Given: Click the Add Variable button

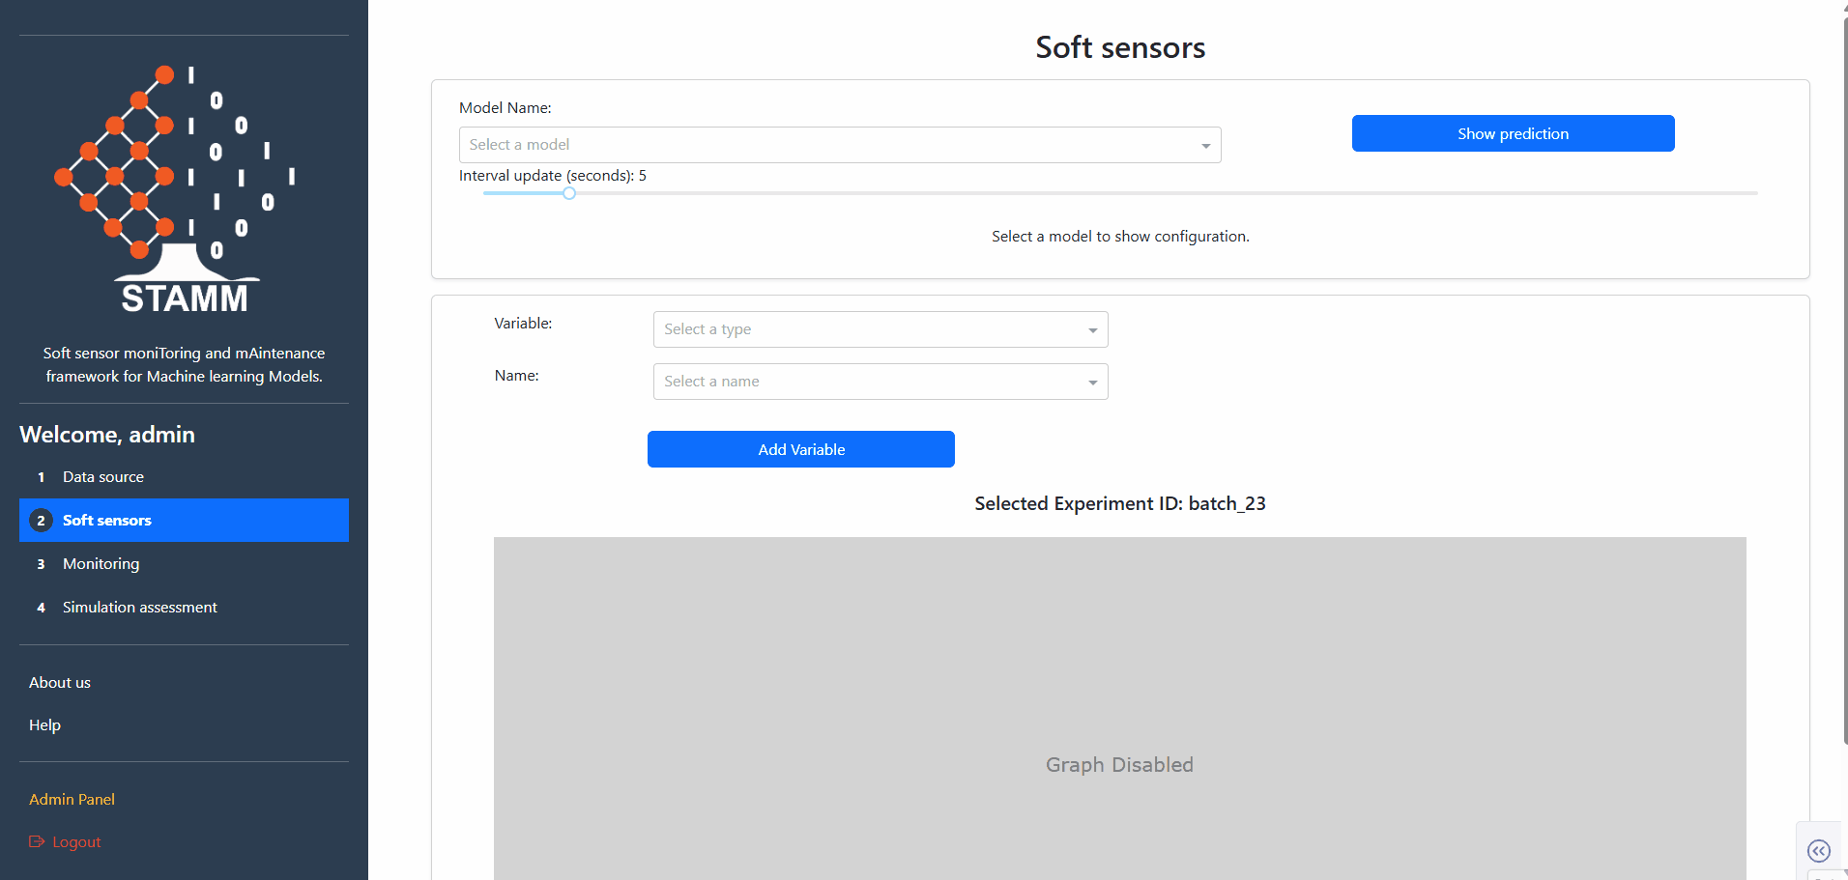Looking at the screenshot, I should click(x=800, y=449).
